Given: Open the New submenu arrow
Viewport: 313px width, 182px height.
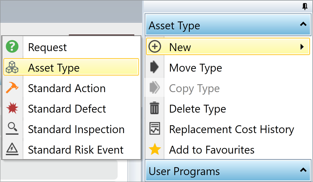Looking at the screenshot, I should tap(302, 47).
